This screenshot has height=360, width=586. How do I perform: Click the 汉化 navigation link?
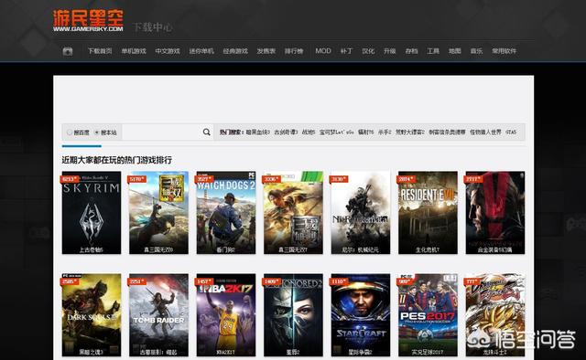click(368, 51)
